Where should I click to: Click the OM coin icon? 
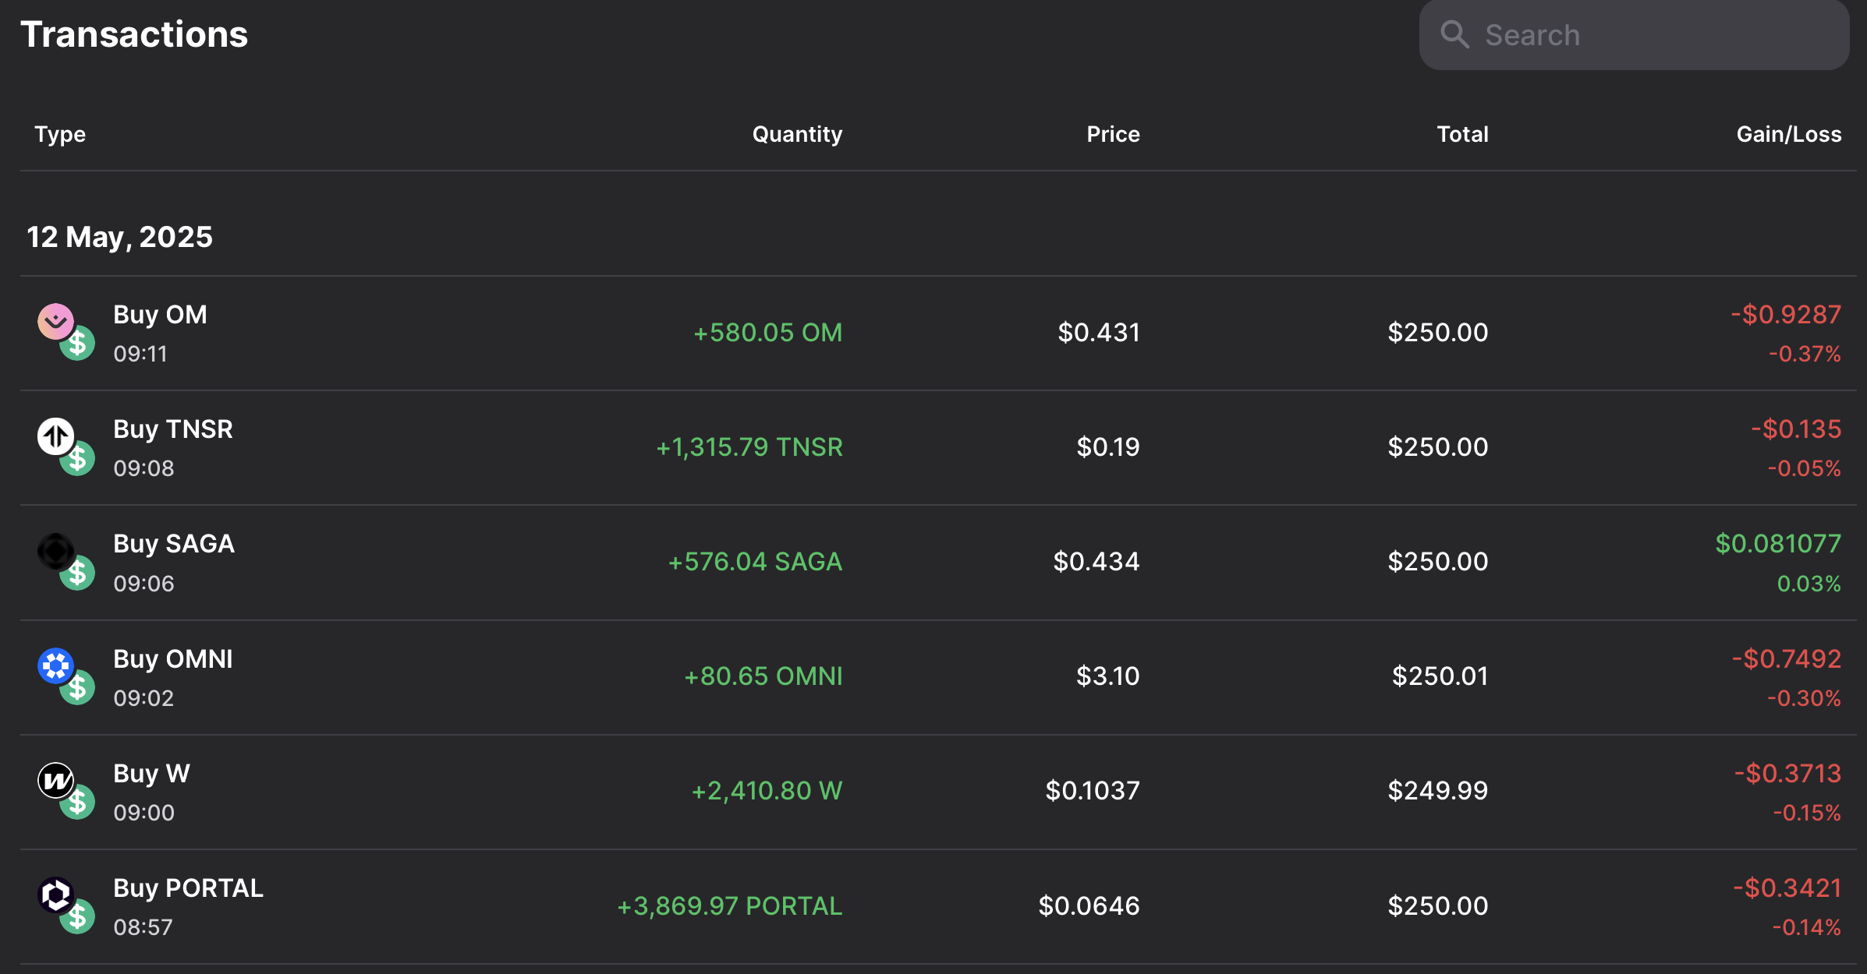tap(55, 320)
